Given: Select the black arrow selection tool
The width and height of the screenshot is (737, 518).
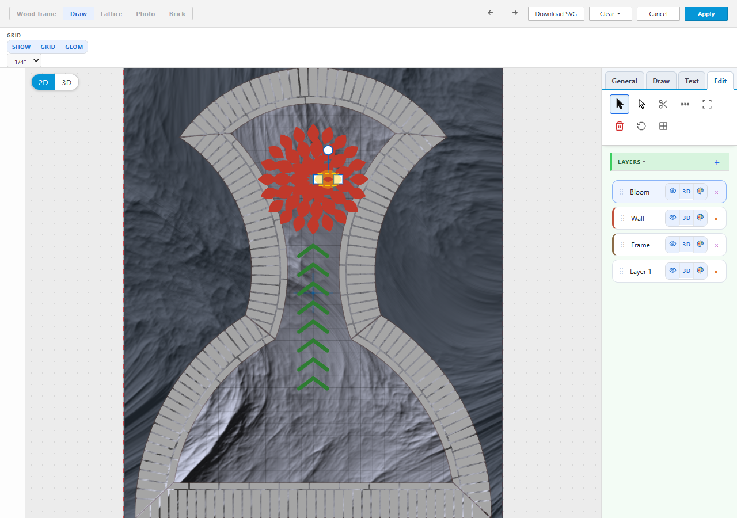Looking at the screenshot, I should [x=620, y=104].
